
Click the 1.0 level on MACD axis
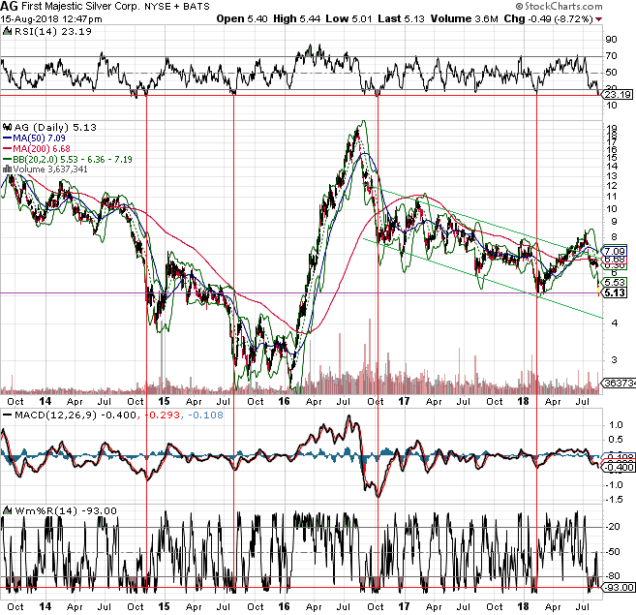tap(616, 425)
